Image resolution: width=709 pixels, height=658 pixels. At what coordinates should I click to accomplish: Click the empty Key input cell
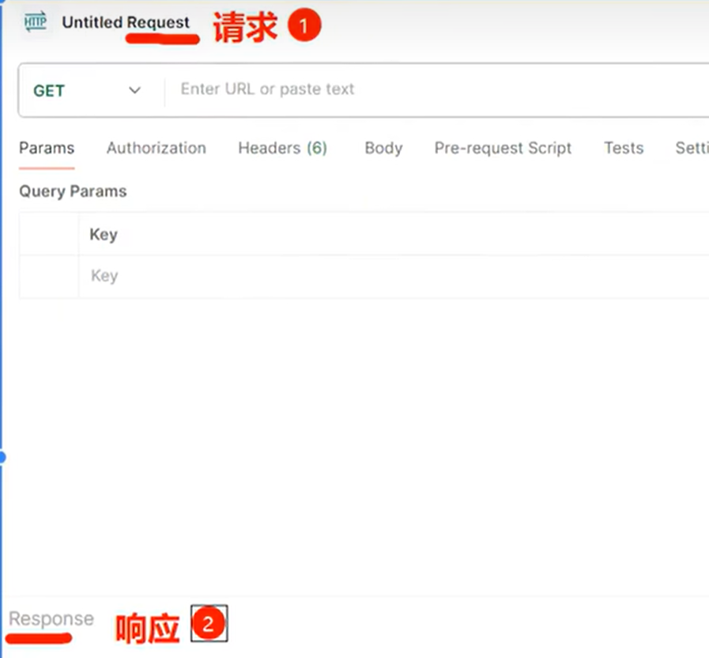click(x=394, y=275)
